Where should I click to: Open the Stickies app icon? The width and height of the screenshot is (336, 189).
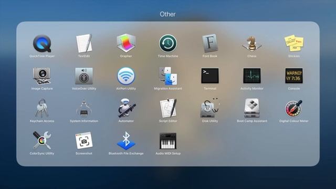click(294, 43)
